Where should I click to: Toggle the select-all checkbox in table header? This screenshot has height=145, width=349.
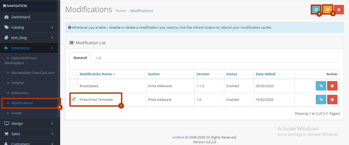[74, 74]
